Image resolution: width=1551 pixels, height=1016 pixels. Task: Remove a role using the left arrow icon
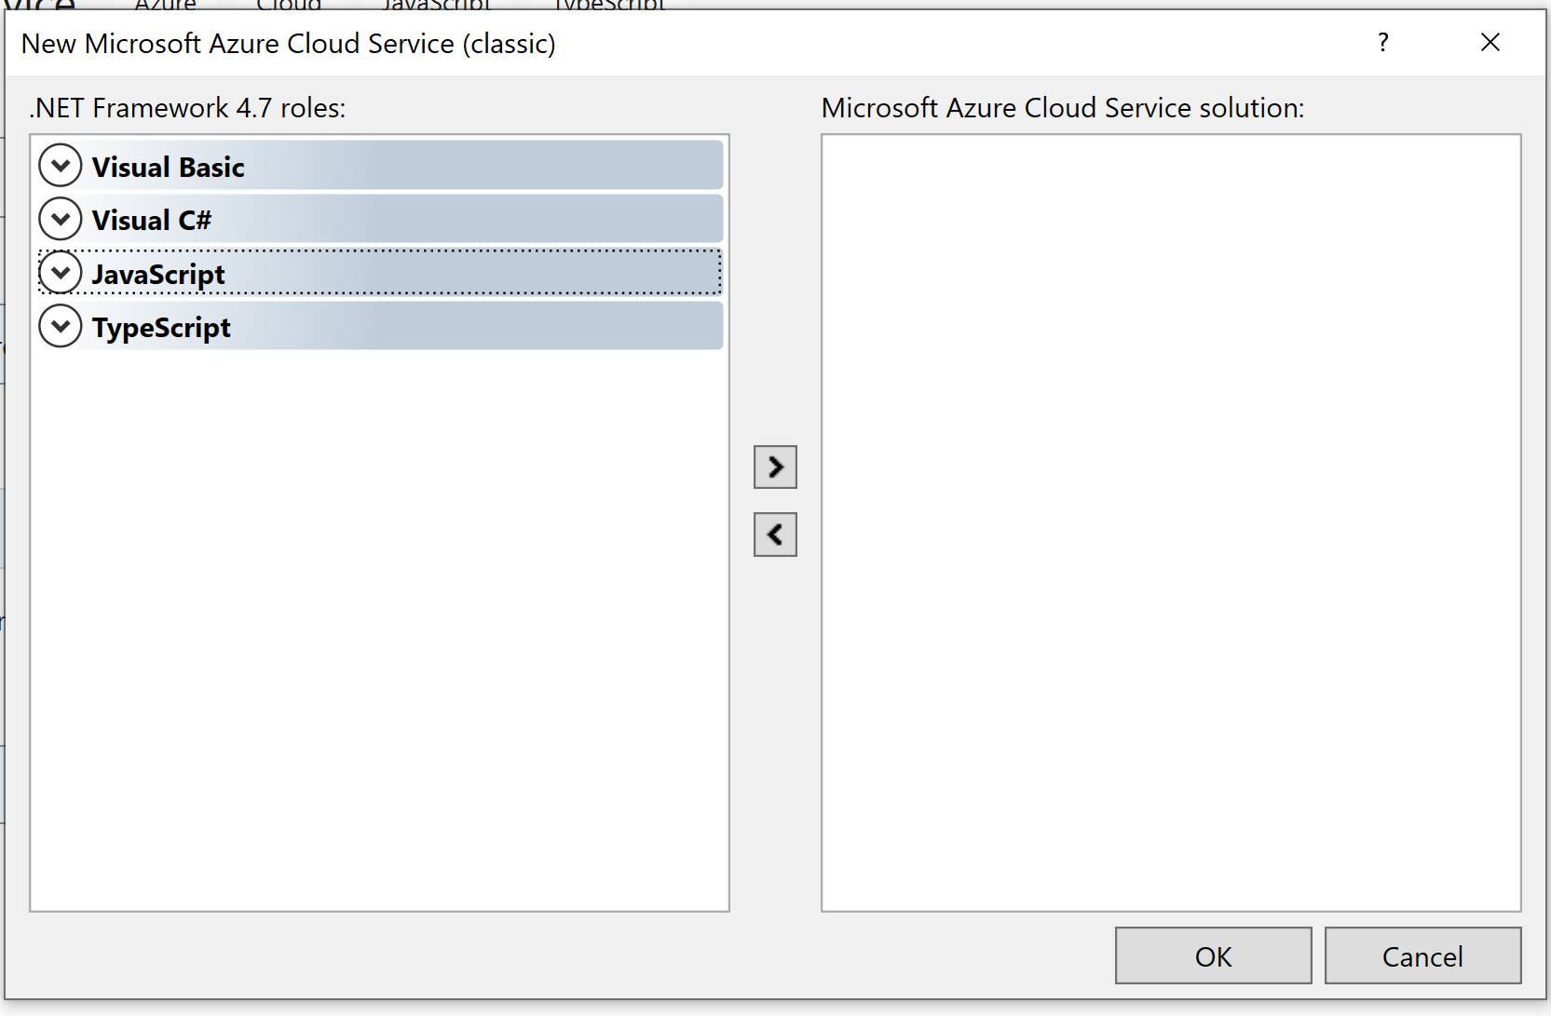point(775,534)
